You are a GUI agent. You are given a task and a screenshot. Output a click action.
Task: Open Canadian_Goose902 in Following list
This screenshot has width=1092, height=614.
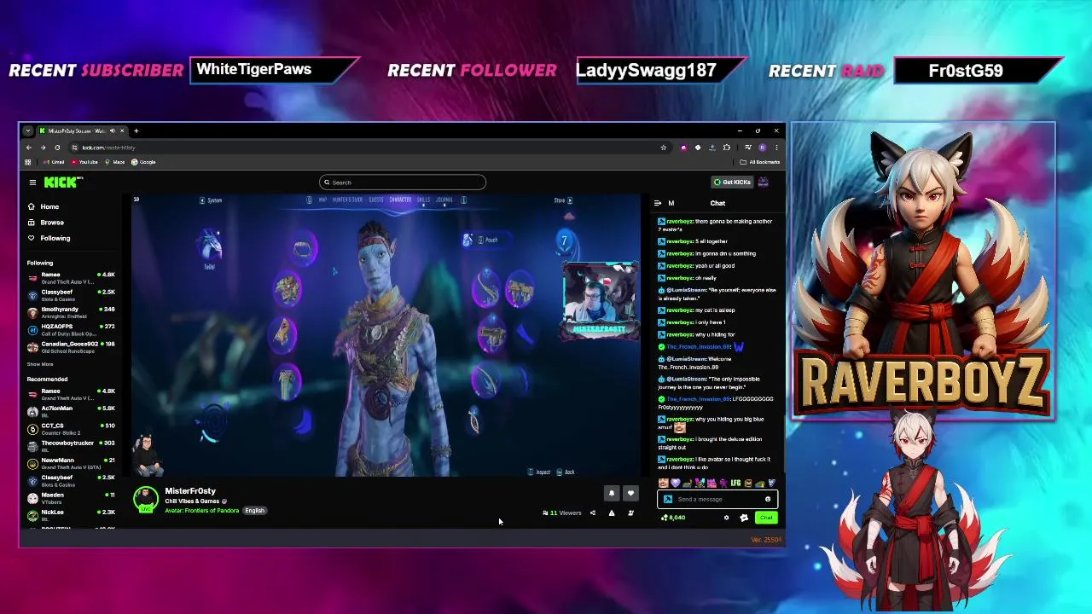tap(72, 347)
